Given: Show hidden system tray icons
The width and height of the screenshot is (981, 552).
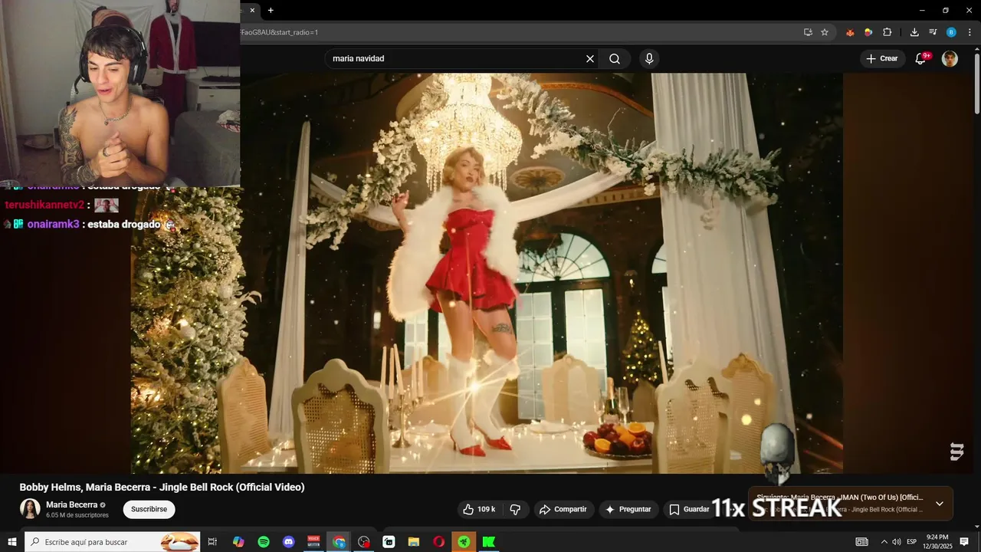Looking at the screenshot, I should (x=884, y=542).
